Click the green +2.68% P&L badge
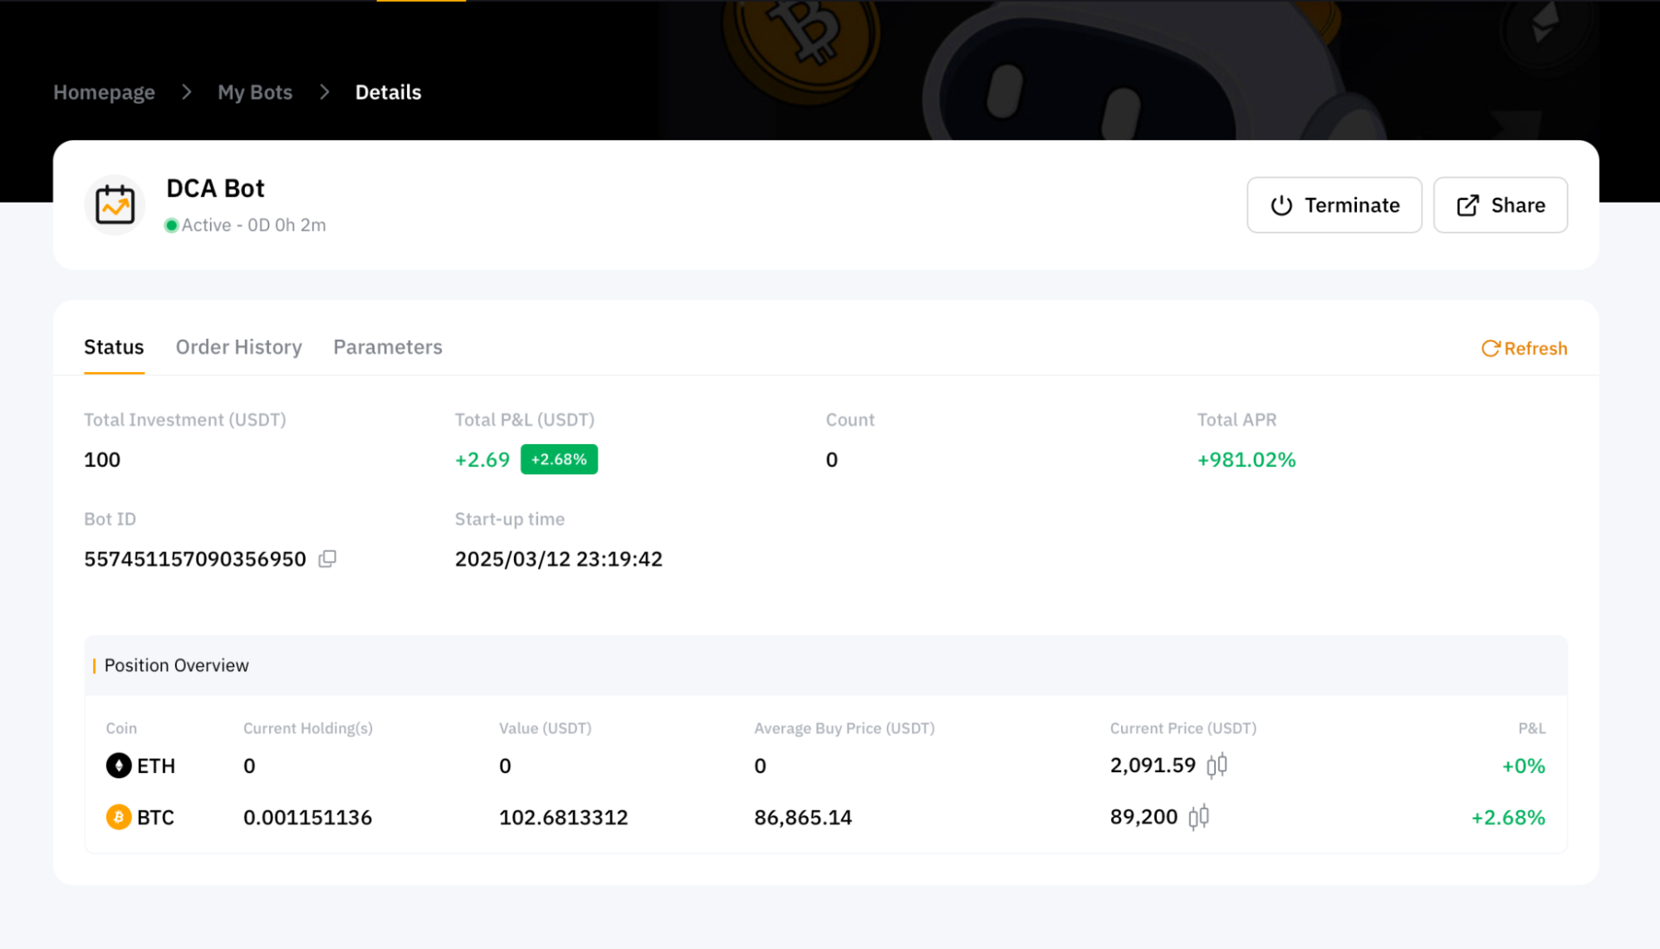The image size is (1660, 949). click(x=558, y=459)
